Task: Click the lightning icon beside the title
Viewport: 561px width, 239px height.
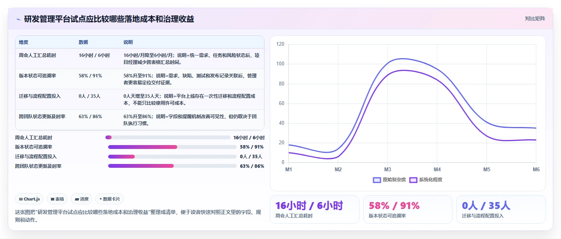Action: coord(18,19)
